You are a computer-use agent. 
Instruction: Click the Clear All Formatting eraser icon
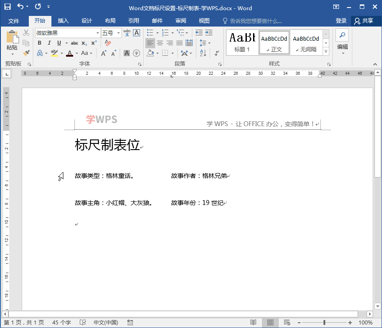(107, 43)
